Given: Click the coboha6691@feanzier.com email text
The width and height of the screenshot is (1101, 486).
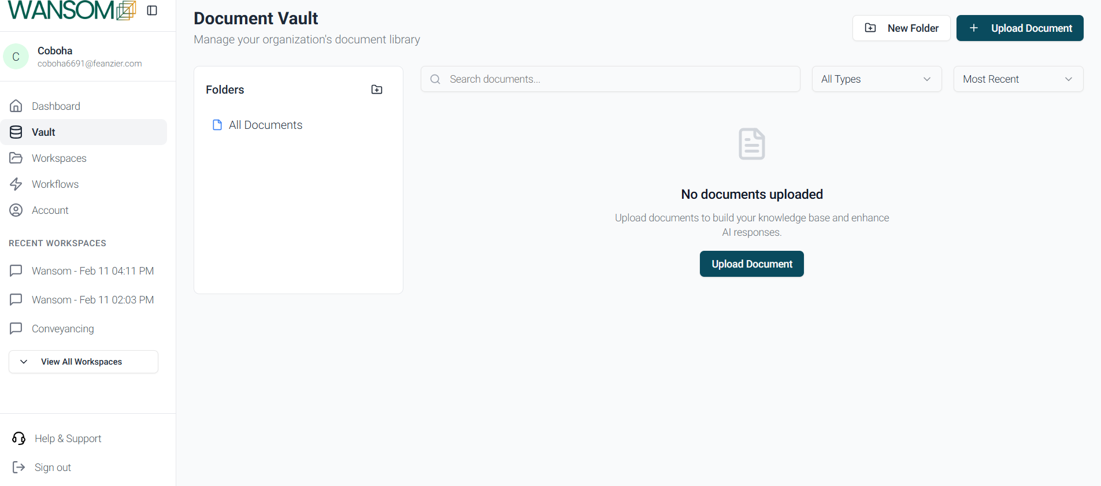Looking at the screenshot, I should point(90,64).
